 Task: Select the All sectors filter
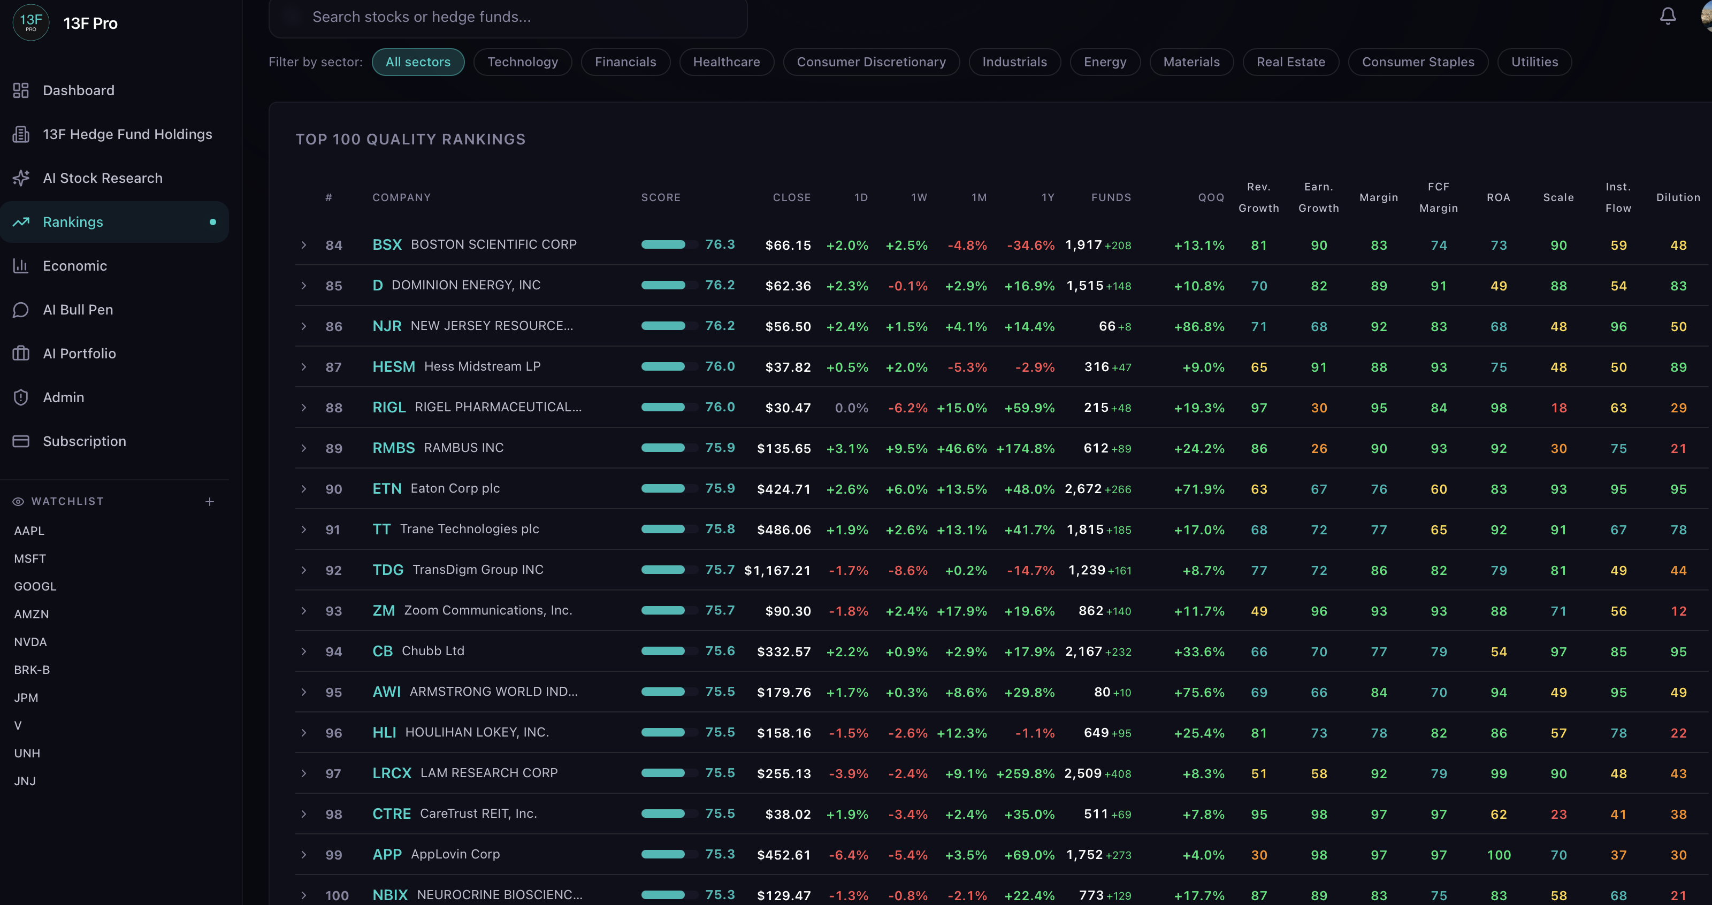tap(418, 62)
